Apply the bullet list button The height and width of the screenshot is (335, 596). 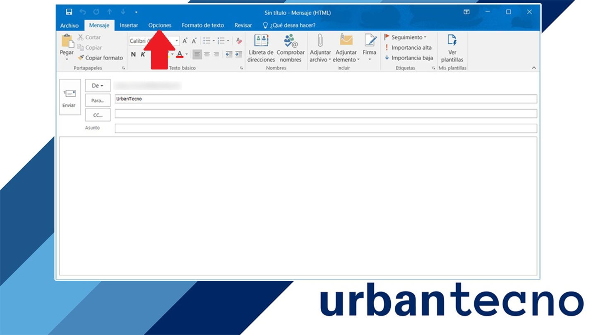pos(207,41)
